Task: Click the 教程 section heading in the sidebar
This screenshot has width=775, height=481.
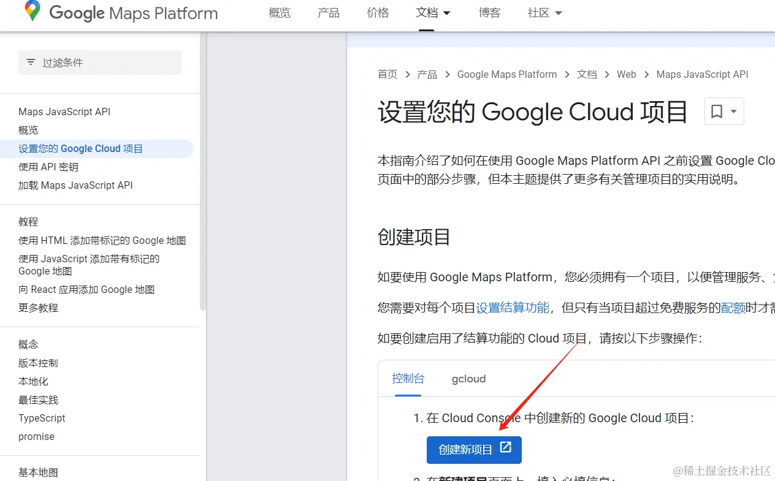Action: [28, 222]
